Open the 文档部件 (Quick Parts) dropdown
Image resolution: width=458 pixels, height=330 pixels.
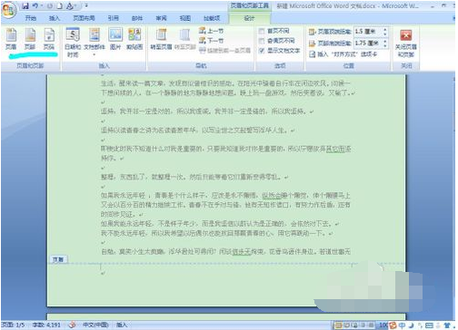pyautogui.click(x=95, y=43)
